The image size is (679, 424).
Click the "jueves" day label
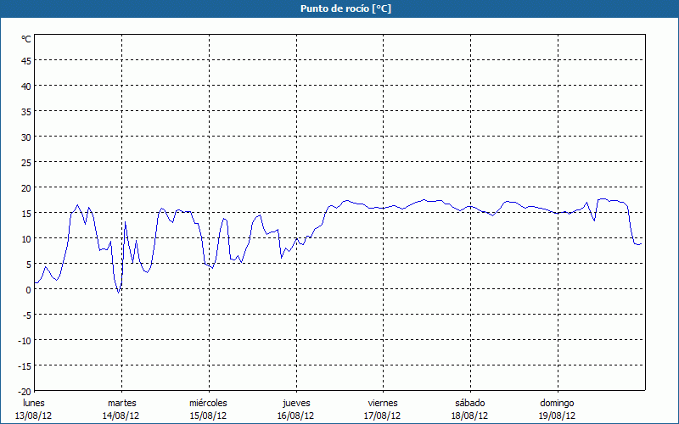pos(295,403)
